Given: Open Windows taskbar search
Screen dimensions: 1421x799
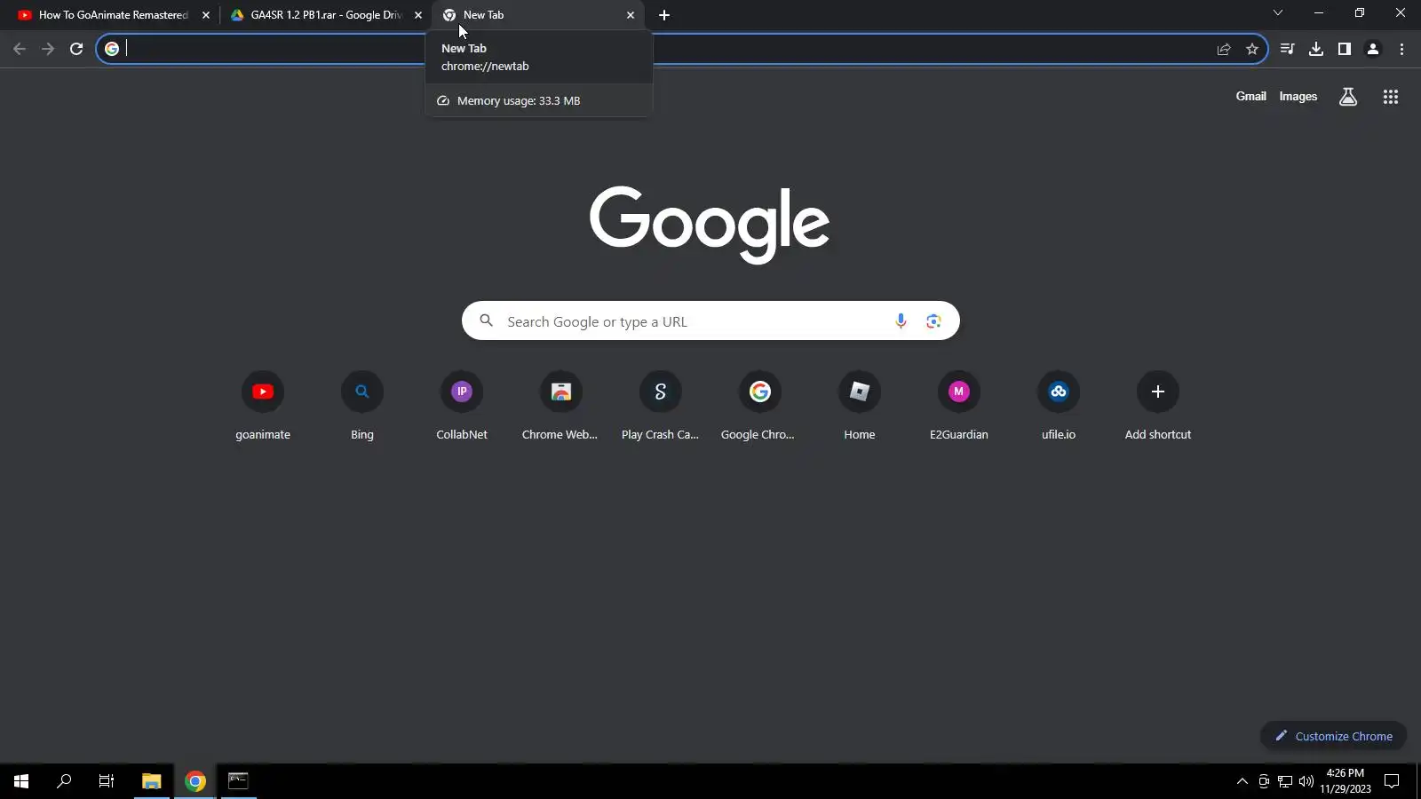Looking at the screenshot, I should point(64,781).
